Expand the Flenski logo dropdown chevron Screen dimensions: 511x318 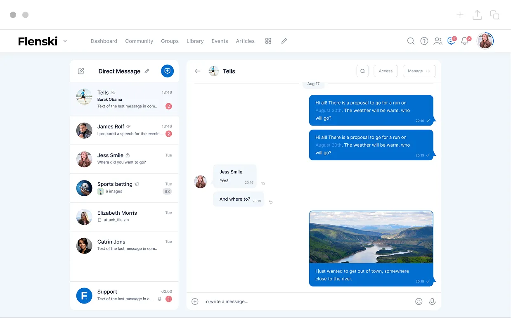tap(65, 41)
